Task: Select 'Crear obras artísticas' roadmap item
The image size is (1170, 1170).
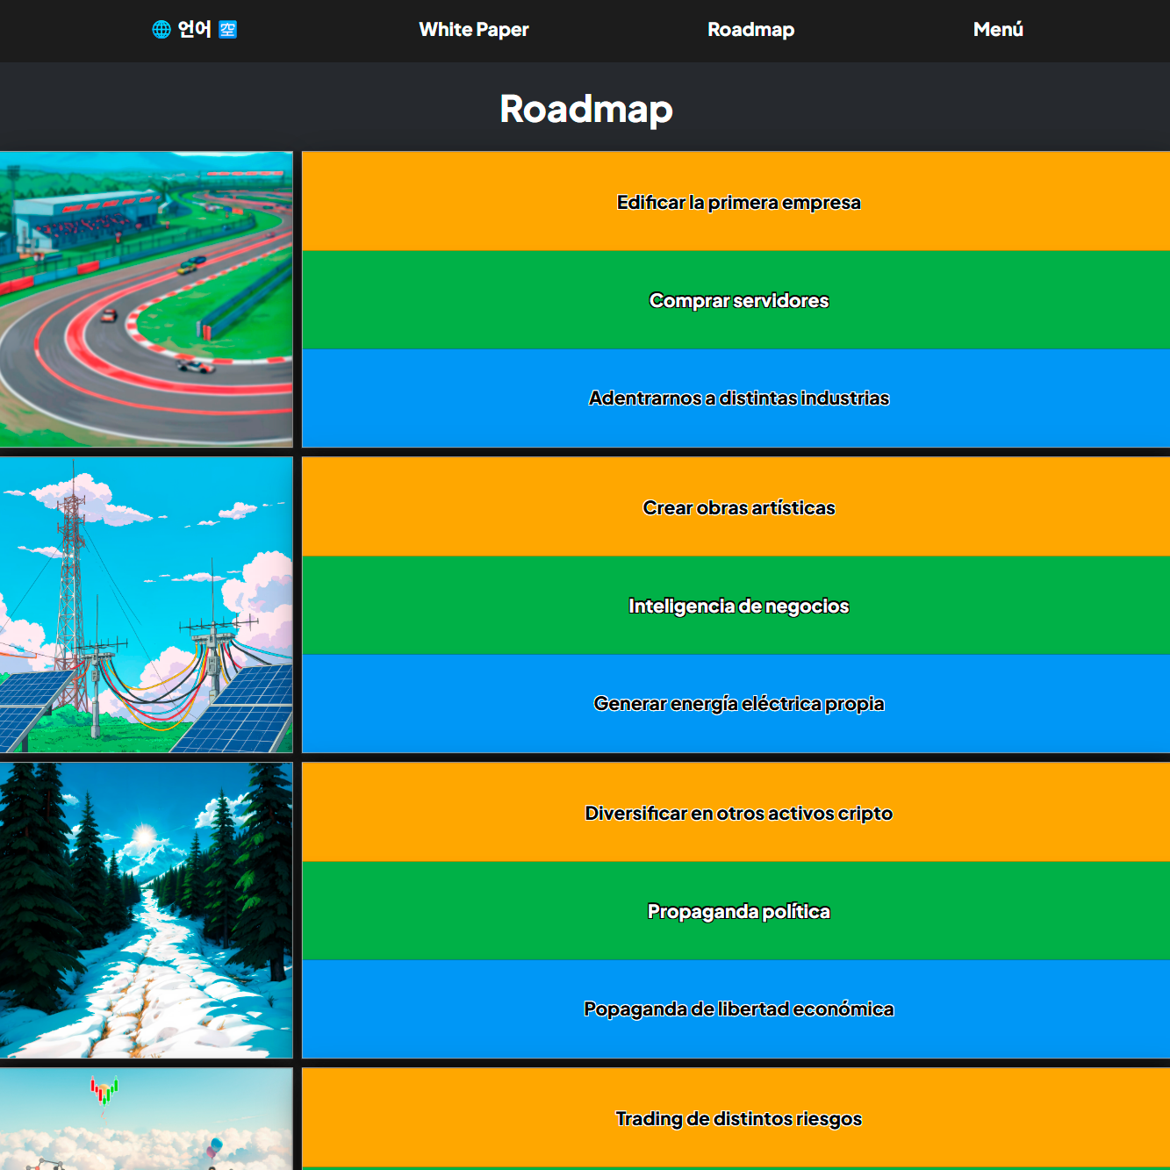Action: coord(738,507)
